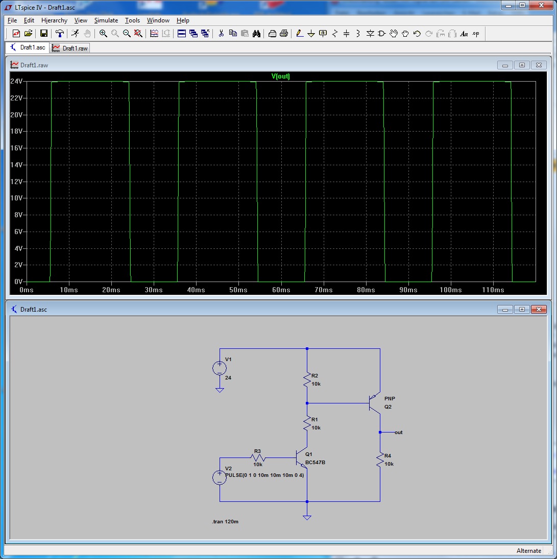Click the Undo arrow icon
Image resolution: width=557 pixels, height=559 pixels.
[417, 34]
